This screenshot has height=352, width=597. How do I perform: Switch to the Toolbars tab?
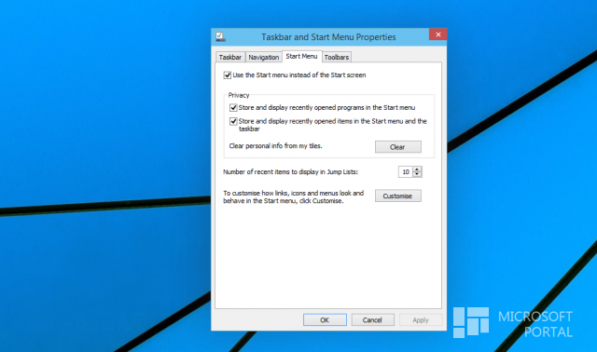pos(337,57)
